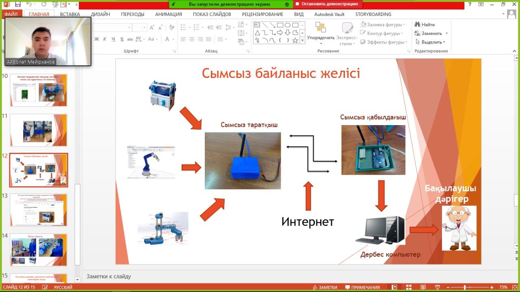Toggle italic formatting К
The height and width of the screenshot is (292, 520).
click(x=105, y=39)
